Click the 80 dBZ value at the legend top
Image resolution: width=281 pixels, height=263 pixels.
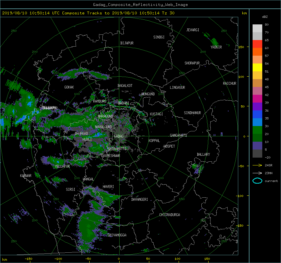[x=267, y=25]
